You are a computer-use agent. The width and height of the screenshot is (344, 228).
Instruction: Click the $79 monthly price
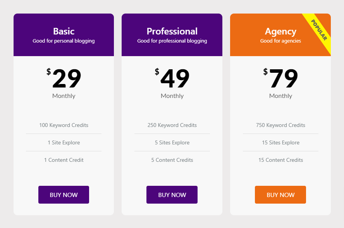click(x=280, y=78)
